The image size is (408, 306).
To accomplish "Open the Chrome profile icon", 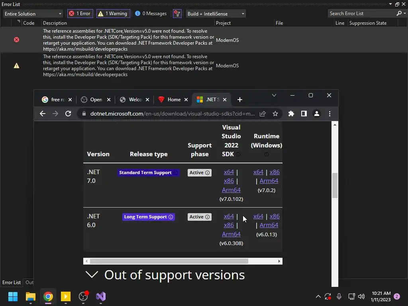I will coord(317,114).
